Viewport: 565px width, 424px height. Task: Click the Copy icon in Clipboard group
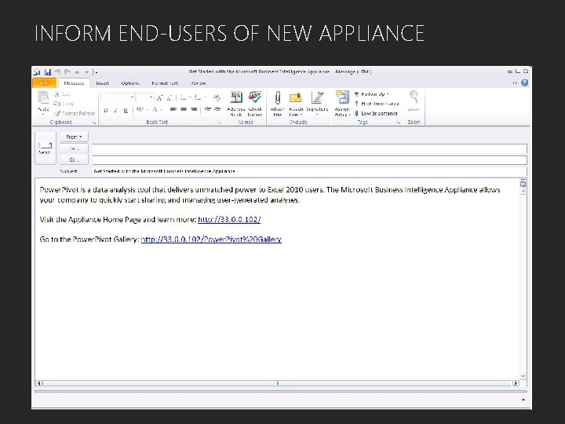click(57, 104)
